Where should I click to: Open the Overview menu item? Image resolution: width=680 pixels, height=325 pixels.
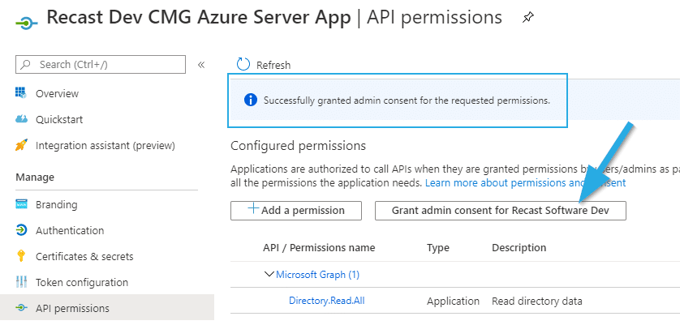[57, 93]
